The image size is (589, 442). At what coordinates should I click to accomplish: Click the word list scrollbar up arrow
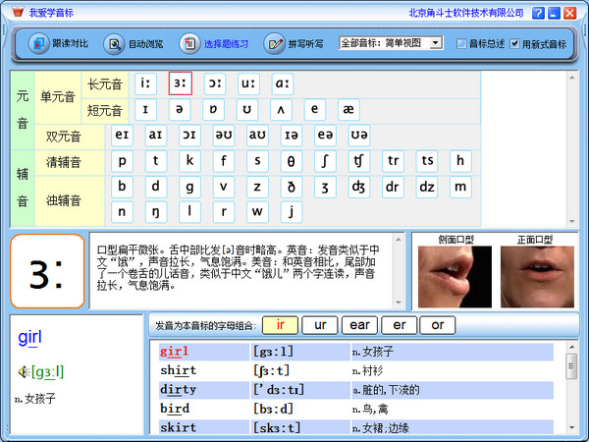(x=571, y=347)
